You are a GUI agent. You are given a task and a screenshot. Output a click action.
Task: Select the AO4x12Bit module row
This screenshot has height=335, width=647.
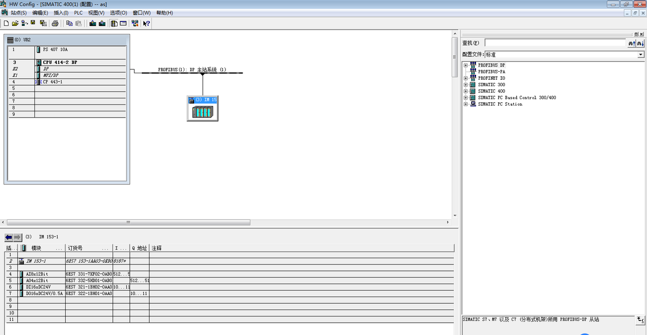coord(230,280)
